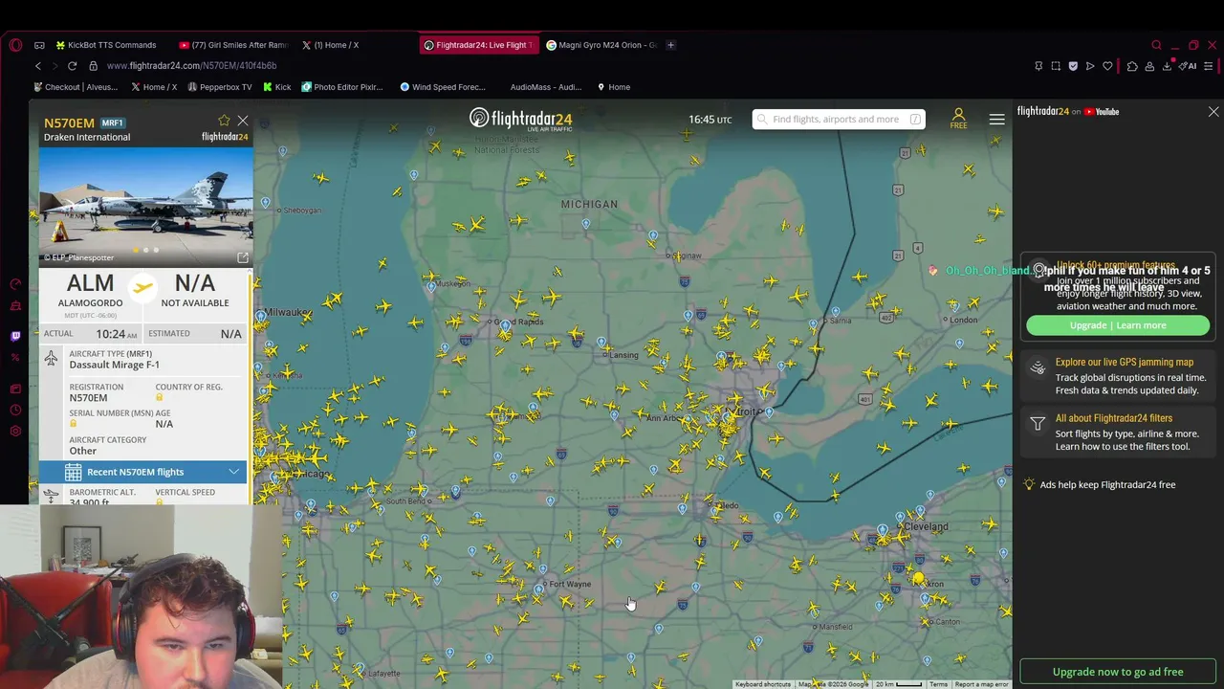This screenshot has height=689, width=1224.
Task: Open the Kick bookmark
Action: (277, 87)
